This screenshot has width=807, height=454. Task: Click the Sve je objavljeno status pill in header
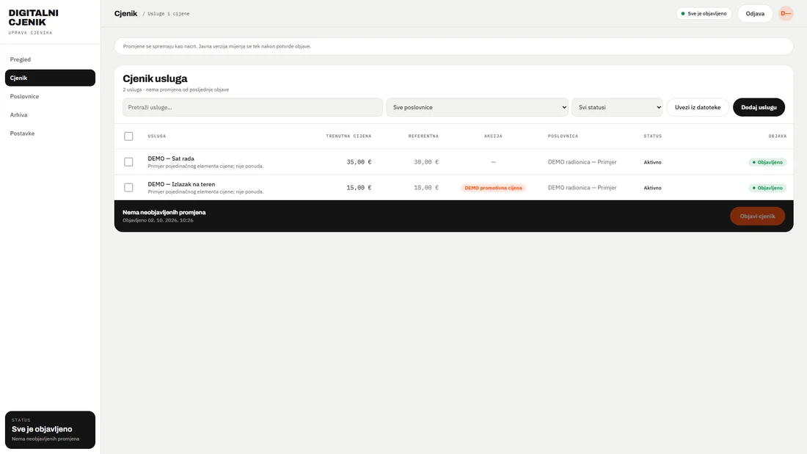(x=704, y=13)
